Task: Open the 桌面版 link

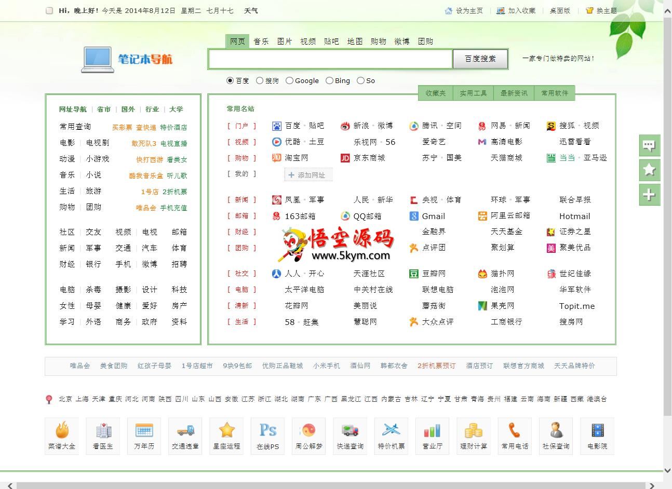Action: 560,10
